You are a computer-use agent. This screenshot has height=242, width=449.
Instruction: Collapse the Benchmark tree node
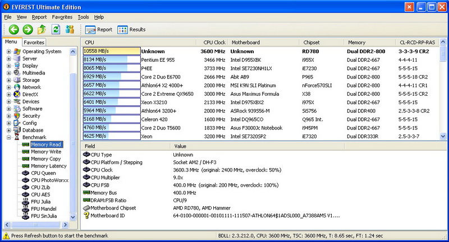pos(9,137)
